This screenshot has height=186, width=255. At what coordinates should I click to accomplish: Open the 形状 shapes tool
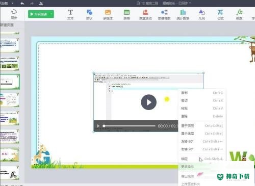[x=89, y=15]
